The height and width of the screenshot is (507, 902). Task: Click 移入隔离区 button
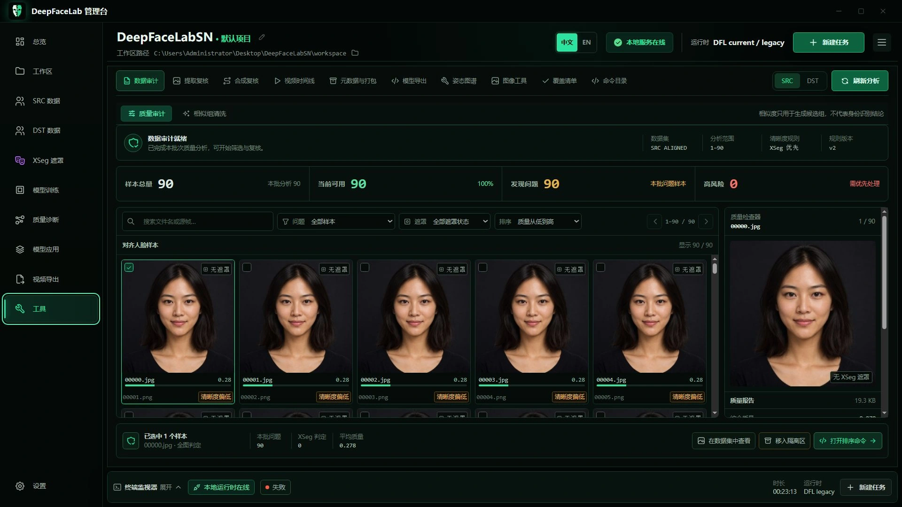click(785, 441)
